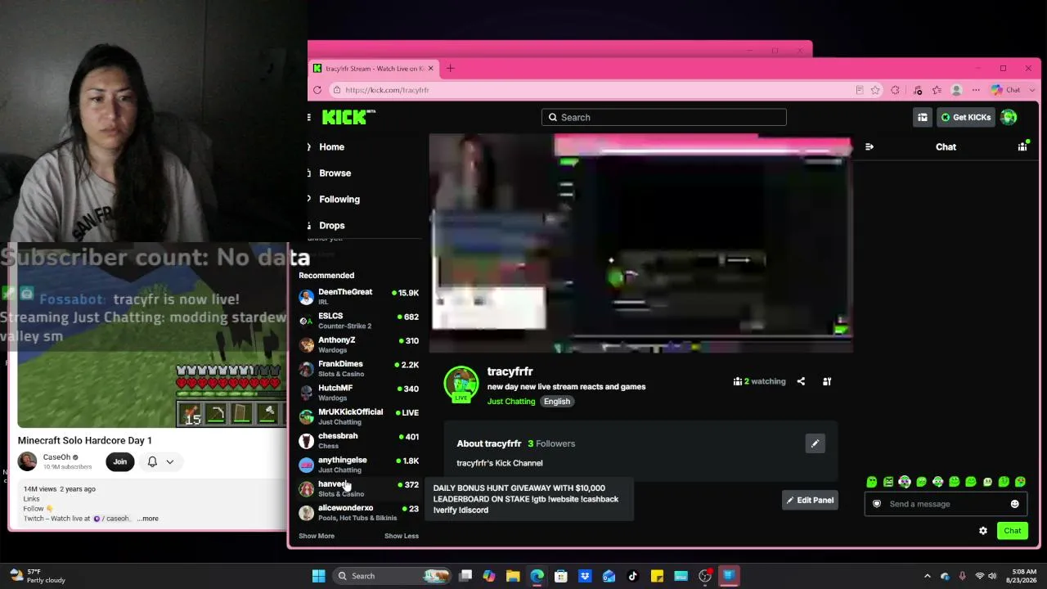
Task: Open Drops in the Kick sidebar
Action: point(332,226)
